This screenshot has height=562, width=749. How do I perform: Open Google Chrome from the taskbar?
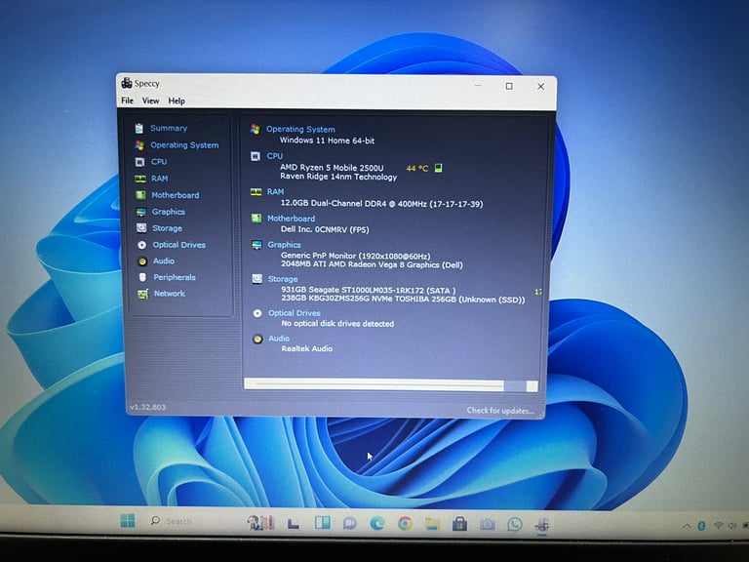click(405, 524)
